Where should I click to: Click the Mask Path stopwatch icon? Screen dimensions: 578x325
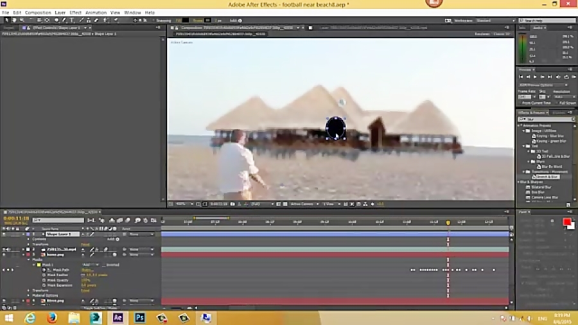pyautogui.click(x=44, y=270)
